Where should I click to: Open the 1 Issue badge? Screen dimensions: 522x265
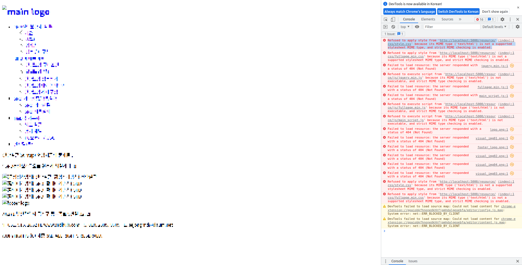click(393, 34)
